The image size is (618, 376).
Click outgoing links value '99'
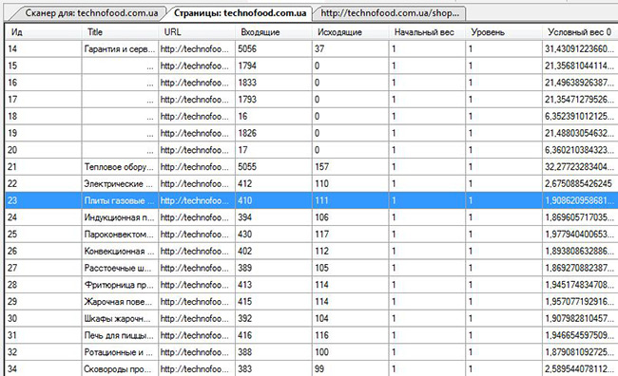[x=351, y=369]
